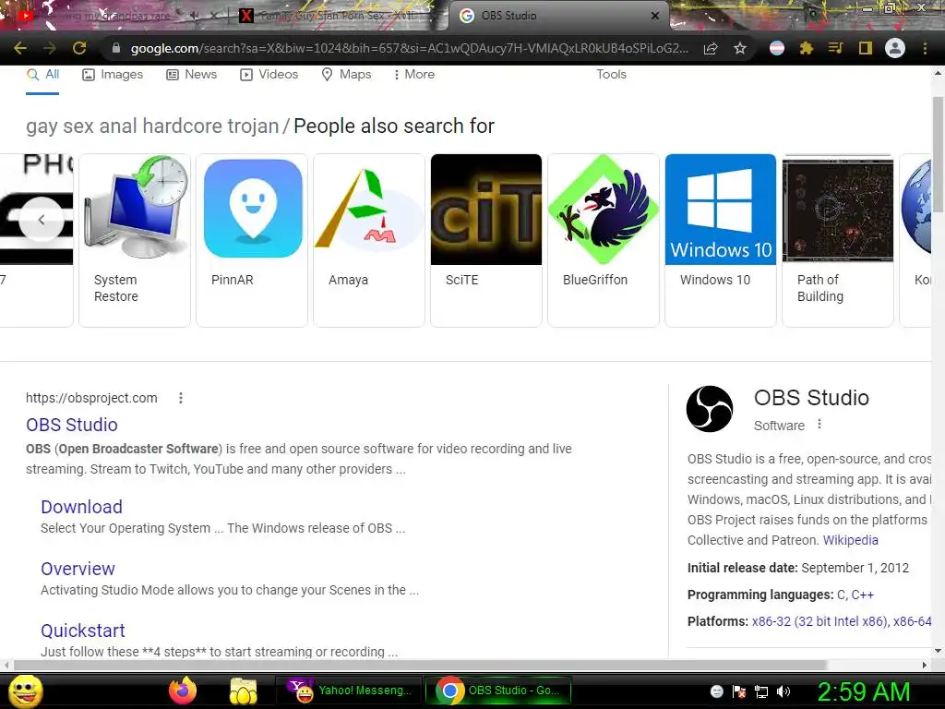Open the Path of Building card

(x=838, y=240)
